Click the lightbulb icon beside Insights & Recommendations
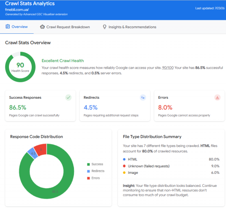This screenshot has width=226, height=208. click(104, 27)
